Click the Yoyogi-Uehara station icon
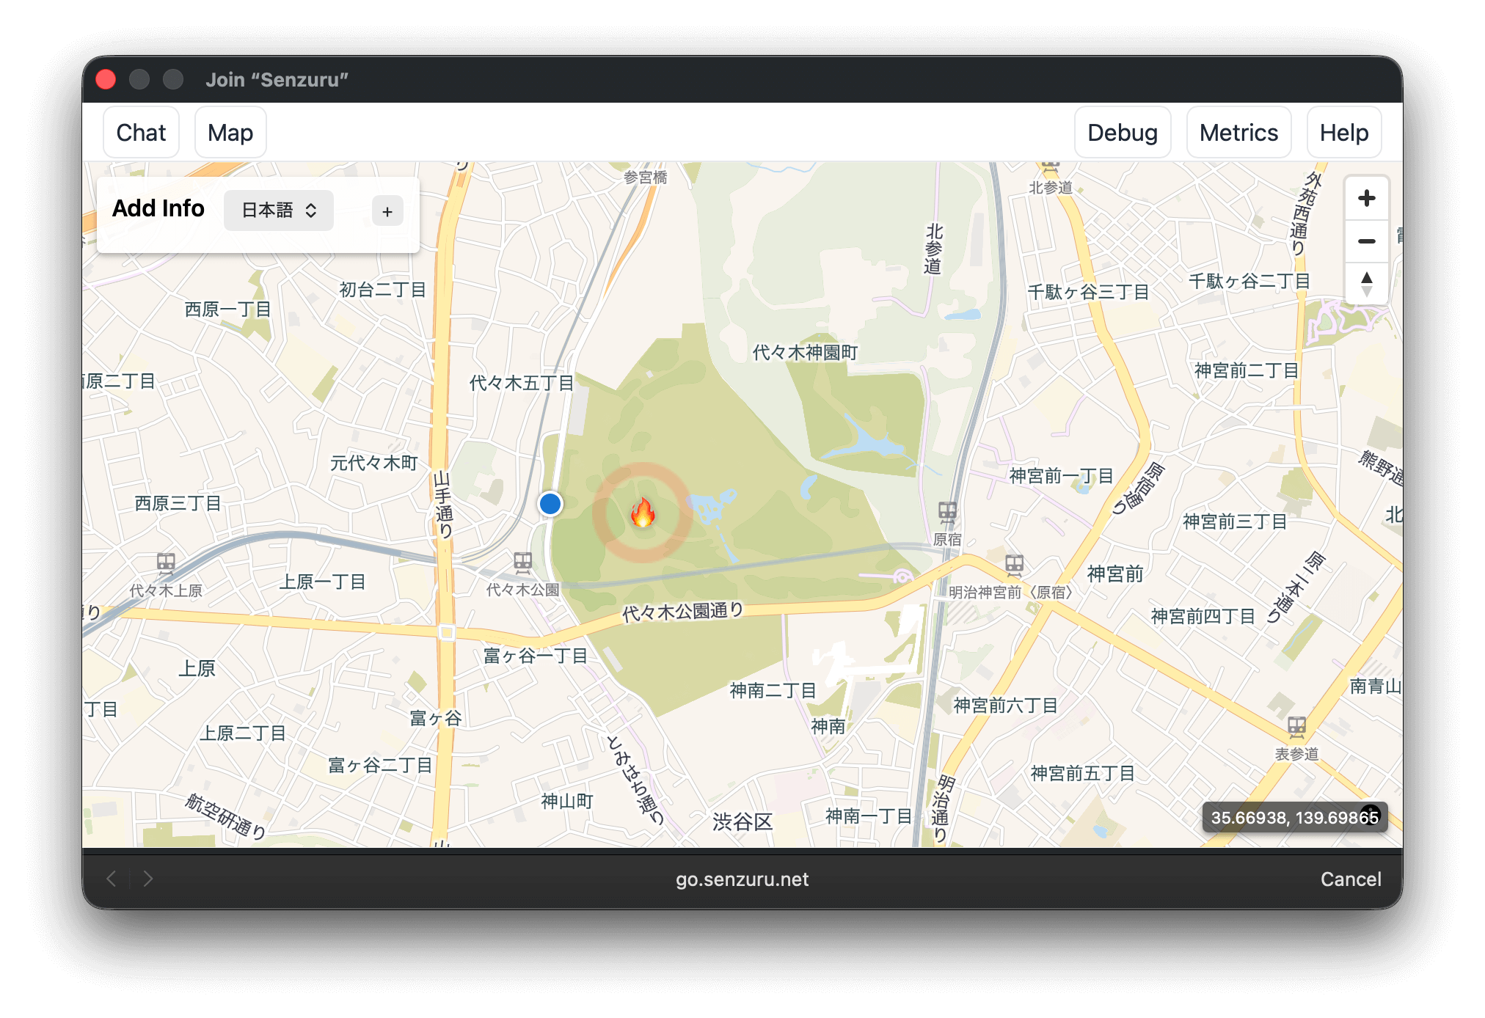The width and height of the screenshot is (1485, 1018). pyautogui.click(x=166, y=563)
